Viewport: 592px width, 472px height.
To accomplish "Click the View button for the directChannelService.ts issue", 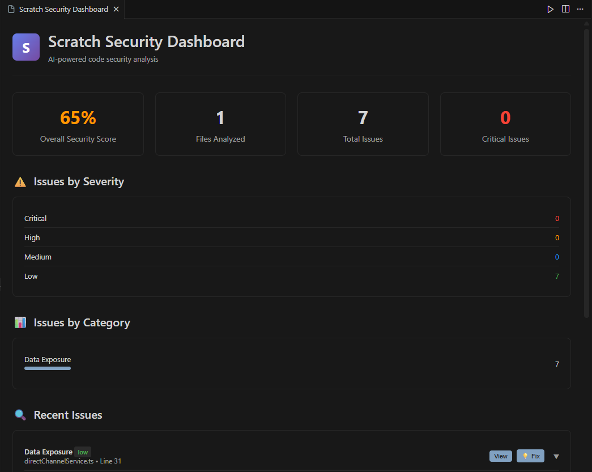I will 501,456.
